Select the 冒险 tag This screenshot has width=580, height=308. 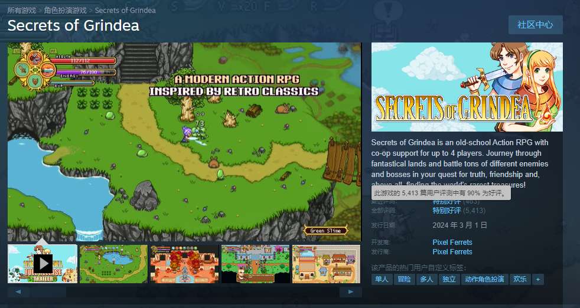[405, 279]
